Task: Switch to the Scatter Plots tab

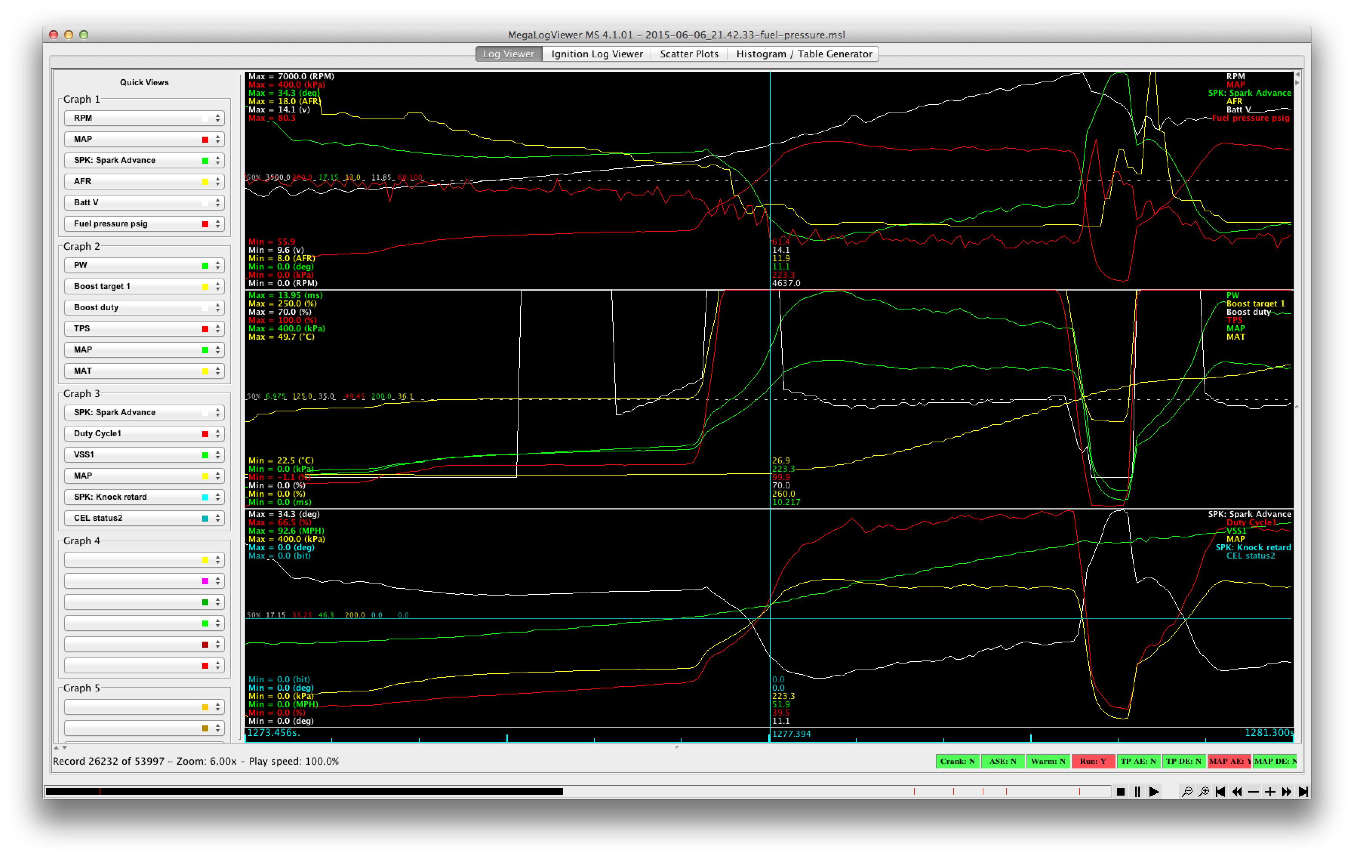Action: click(x=689, y=54)
